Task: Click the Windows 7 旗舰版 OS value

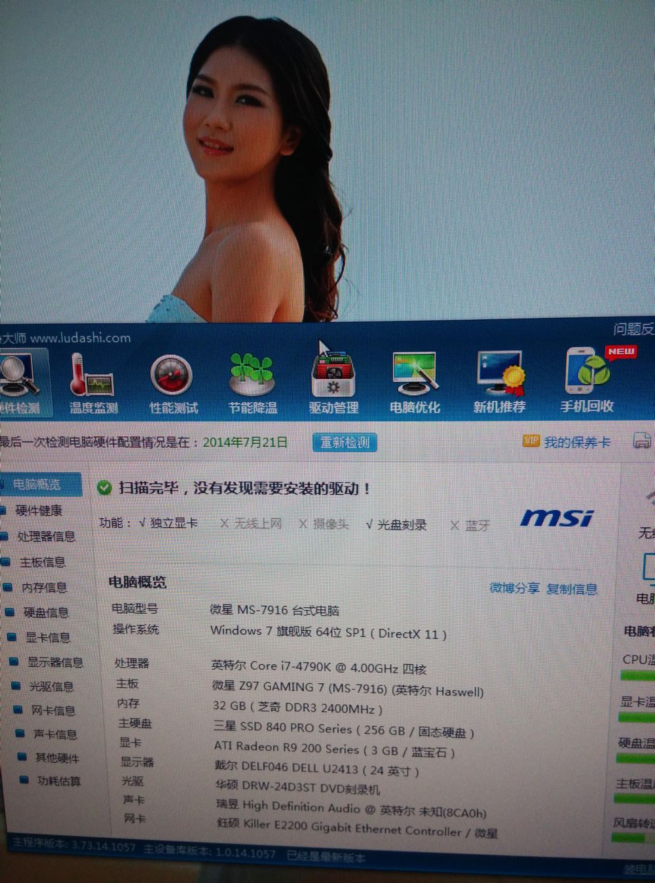Action: point(328,632)
